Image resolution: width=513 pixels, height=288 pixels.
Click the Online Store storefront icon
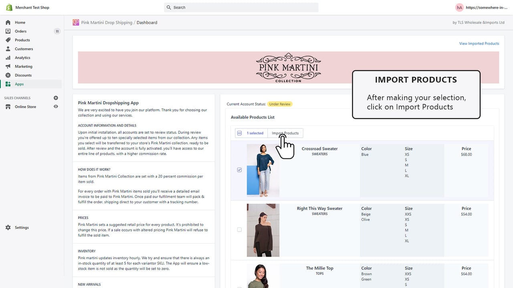8,107
